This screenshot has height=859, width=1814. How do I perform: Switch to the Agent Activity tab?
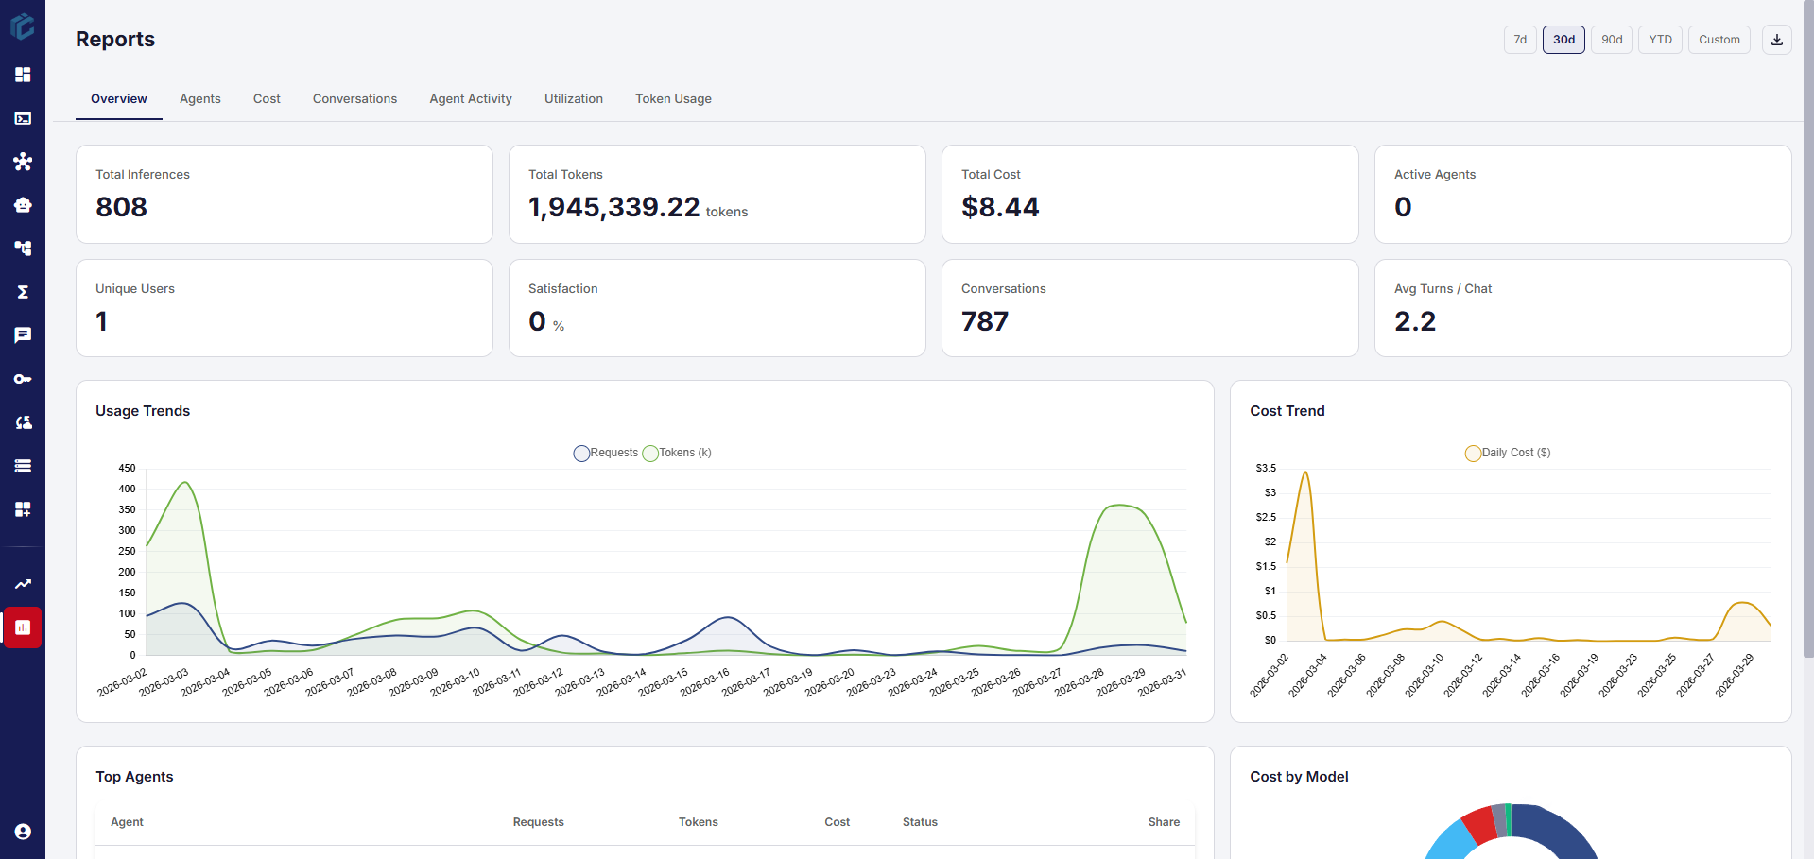click(471, 99)
